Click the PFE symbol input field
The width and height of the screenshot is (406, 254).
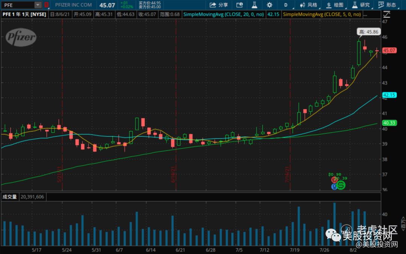click(18, 5)
